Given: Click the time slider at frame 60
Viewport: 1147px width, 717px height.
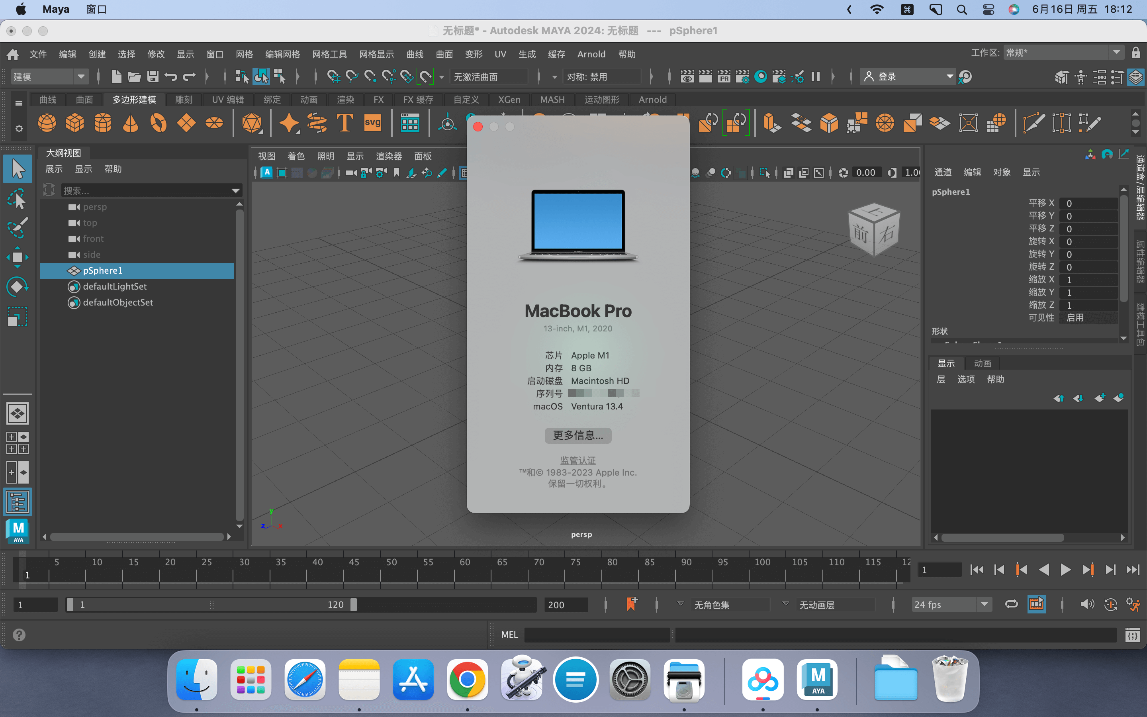Looking at the screenshot, I should pyautogui.click(x=455, y=569).
